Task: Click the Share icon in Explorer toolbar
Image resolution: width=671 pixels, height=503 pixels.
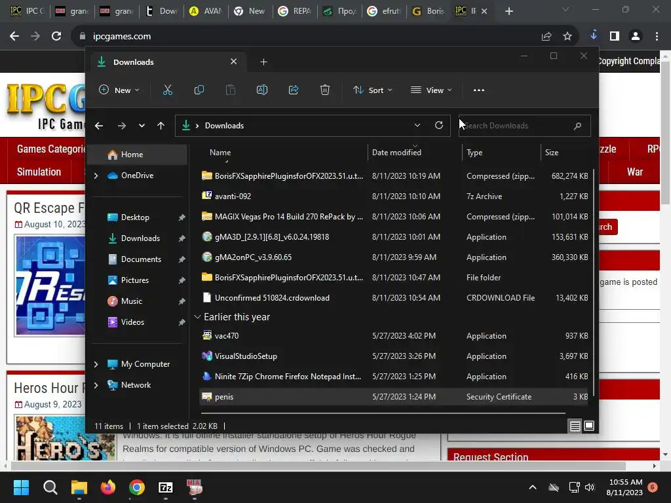Action: pos(294,90)
